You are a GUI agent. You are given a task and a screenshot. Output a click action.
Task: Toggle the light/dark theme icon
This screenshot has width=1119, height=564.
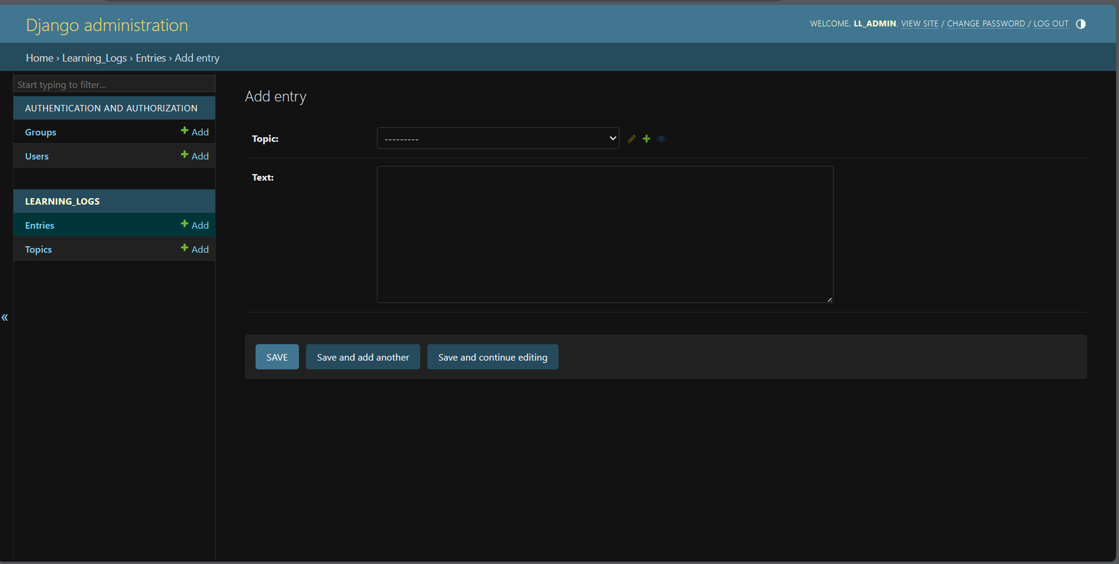click(1081, 24)
